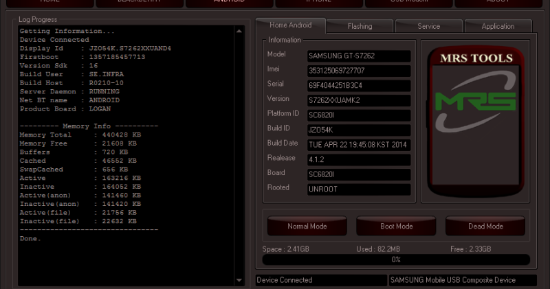This screenshot has width=550, height=289.
Task: Click the Device Connected status box
Action: (x=321, y=280)
